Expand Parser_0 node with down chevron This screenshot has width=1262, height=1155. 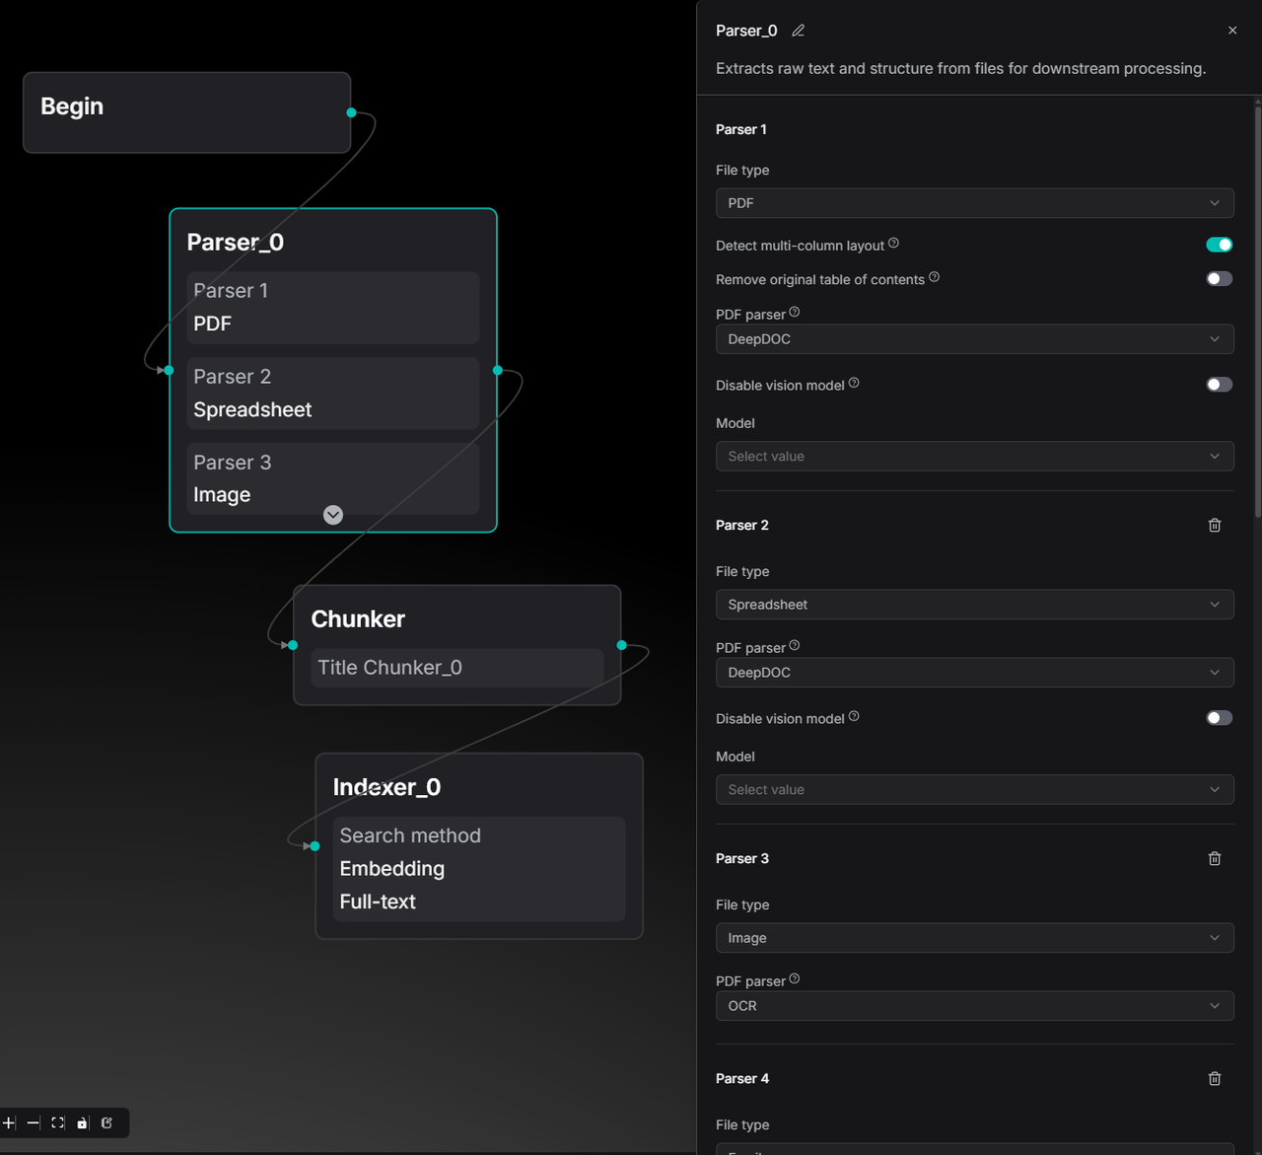click(x=333, y=515)
